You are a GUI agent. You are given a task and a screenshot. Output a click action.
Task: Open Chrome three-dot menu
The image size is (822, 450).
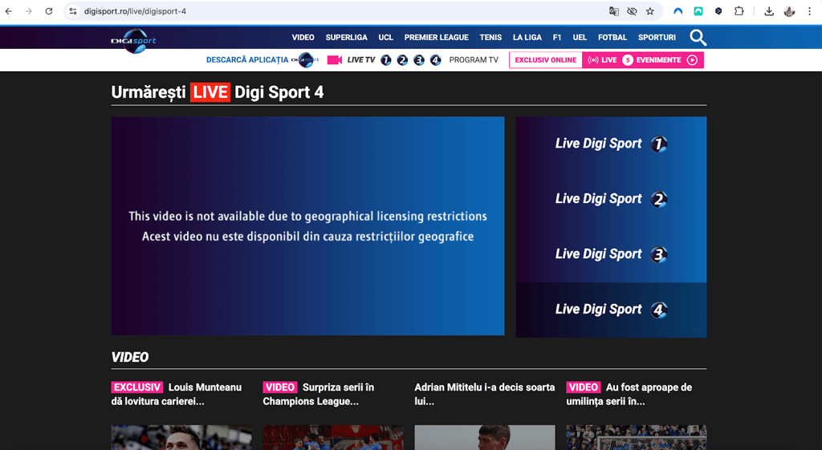pos(809,11)
